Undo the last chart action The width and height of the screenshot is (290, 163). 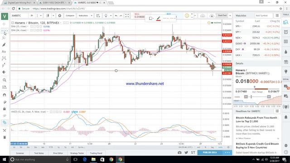pyautogui.click(x=116, y=16)
